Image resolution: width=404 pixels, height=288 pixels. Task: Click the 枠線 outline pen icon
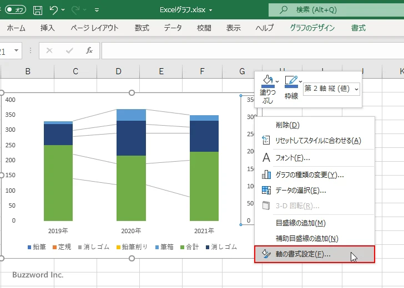291,81
